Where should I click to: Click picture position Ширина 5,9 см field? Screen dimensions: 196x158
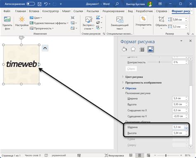(x=179, y=98)
